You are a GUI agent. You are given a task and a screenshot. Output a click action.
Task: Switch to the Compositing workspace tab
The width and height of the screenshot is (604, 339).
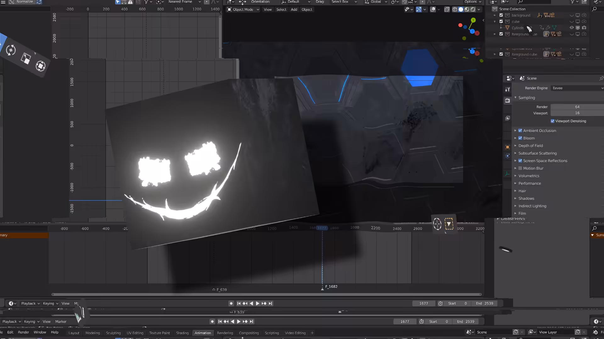(249, 333)
